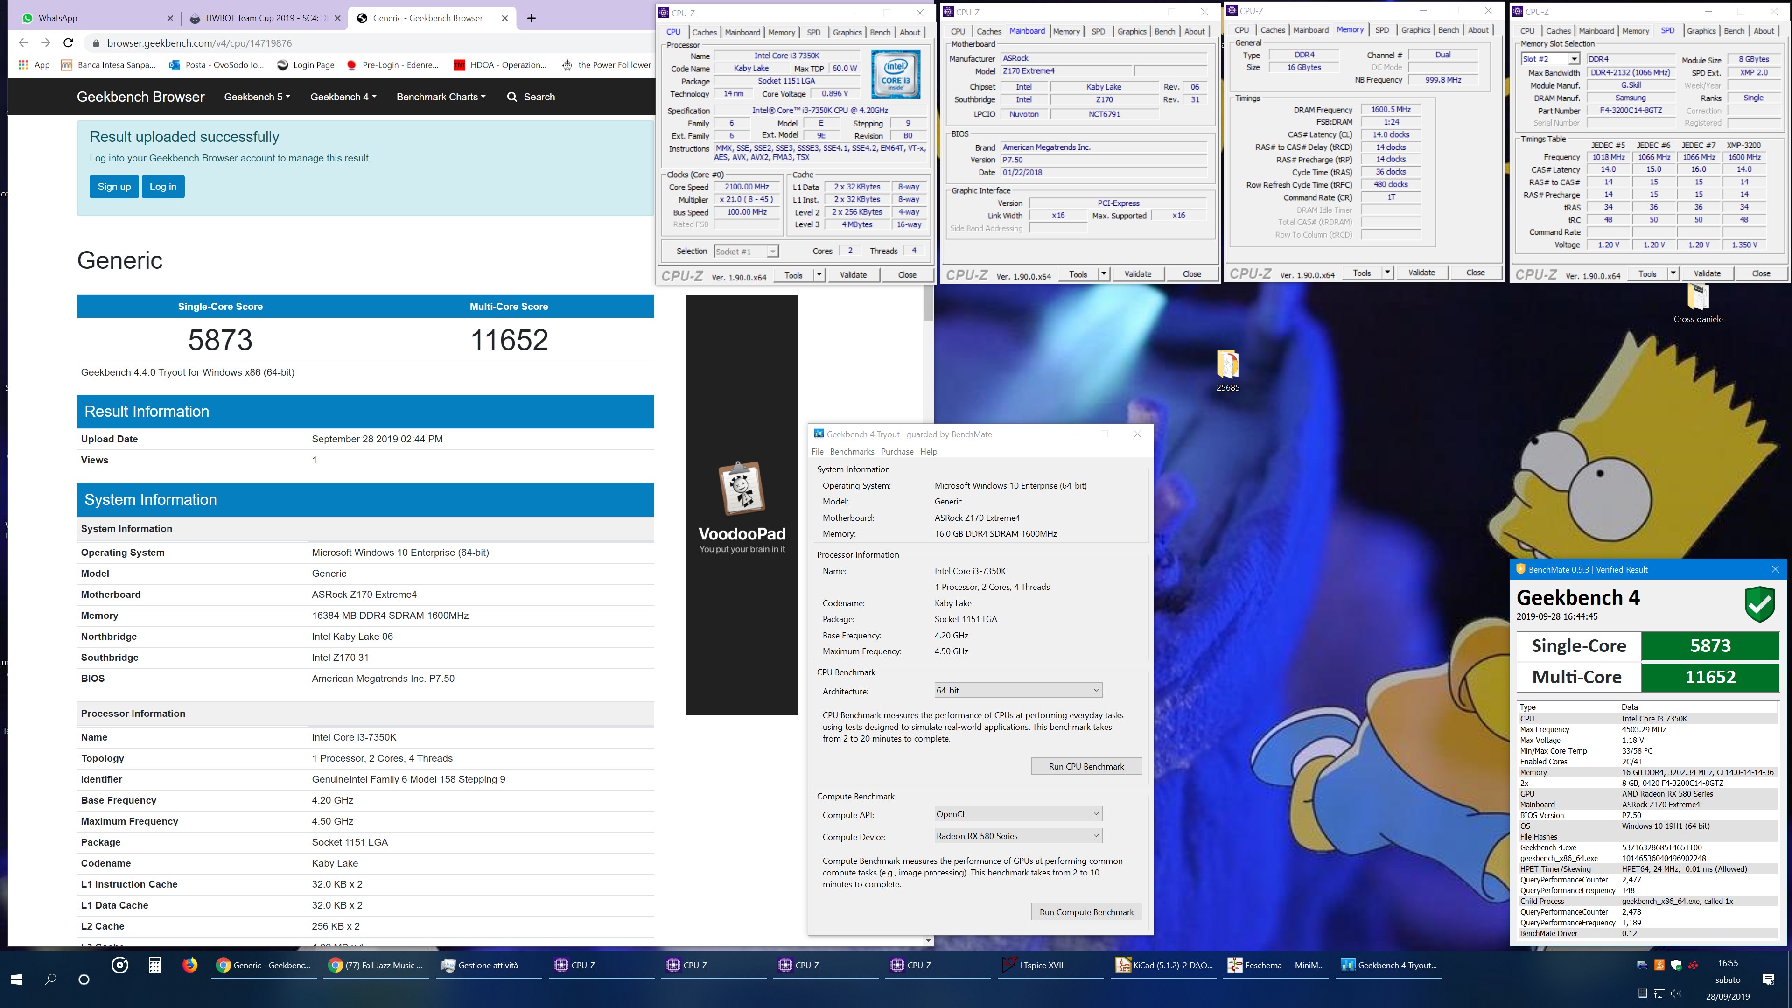Open the Login Page bookmark
Image resolution: width=1792 pixels, height=1008 pixels.
pyautogui.click(x=305, y=65)
